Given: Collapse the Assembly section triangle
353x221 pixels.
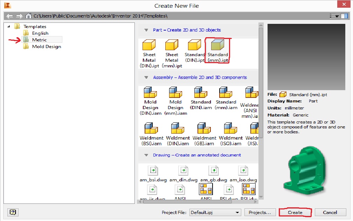Looking at the screenshot, I should pos(146,77).
